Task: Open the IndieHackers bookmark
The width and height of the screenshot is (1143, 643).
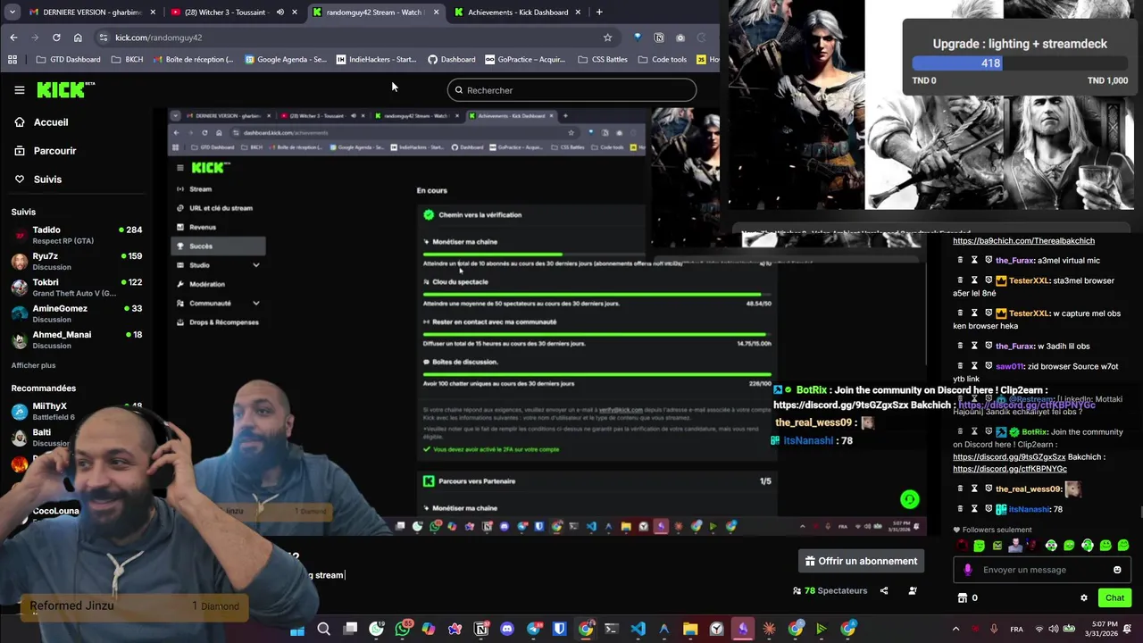Action: [x=377, y=60]
